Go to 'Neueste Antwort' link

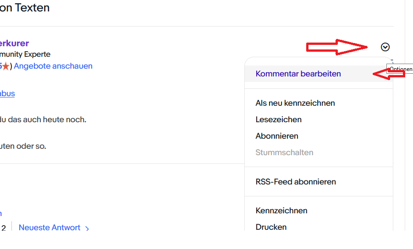50,227
